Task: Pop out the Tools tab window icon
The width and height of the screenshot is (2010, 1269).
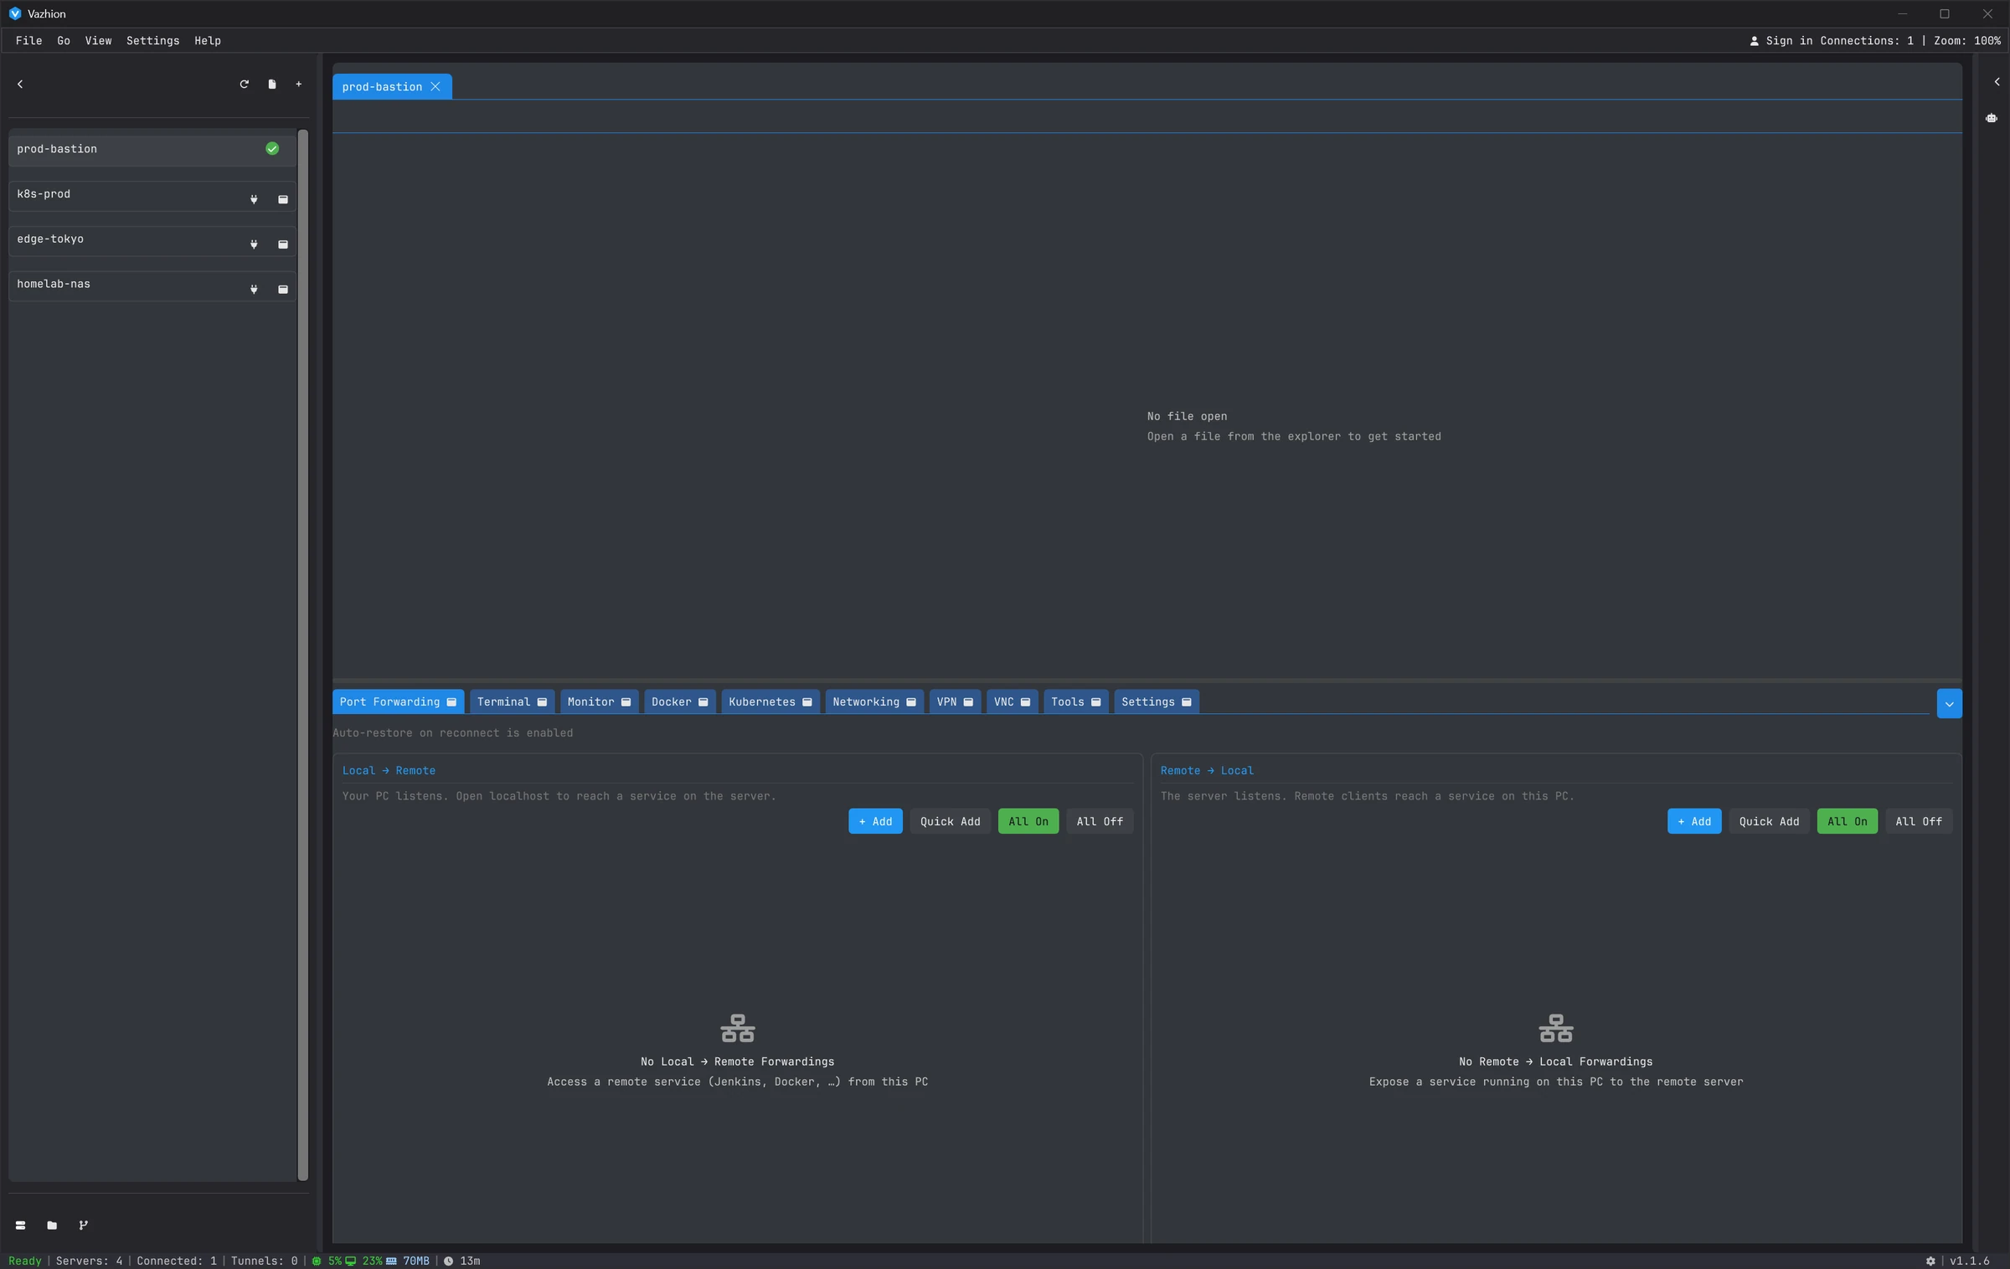Action: tap(1095, 701)
